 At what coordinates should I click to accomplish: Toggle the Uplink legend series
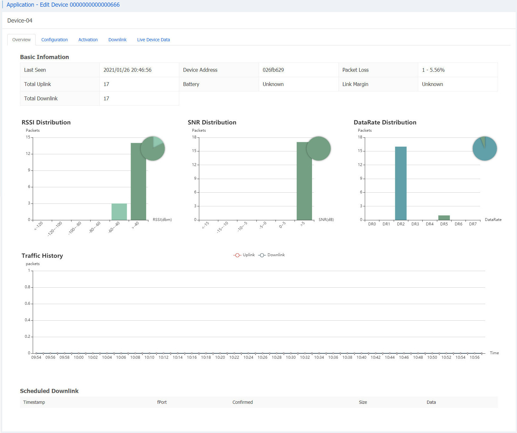coord(244,255)
